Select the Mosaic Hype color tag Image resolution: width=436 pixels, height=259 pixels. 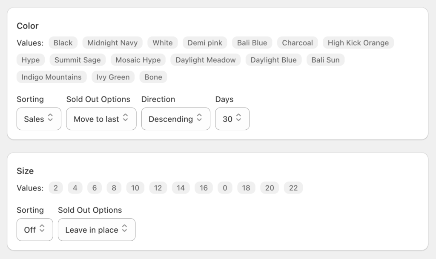tap(138, 60)
